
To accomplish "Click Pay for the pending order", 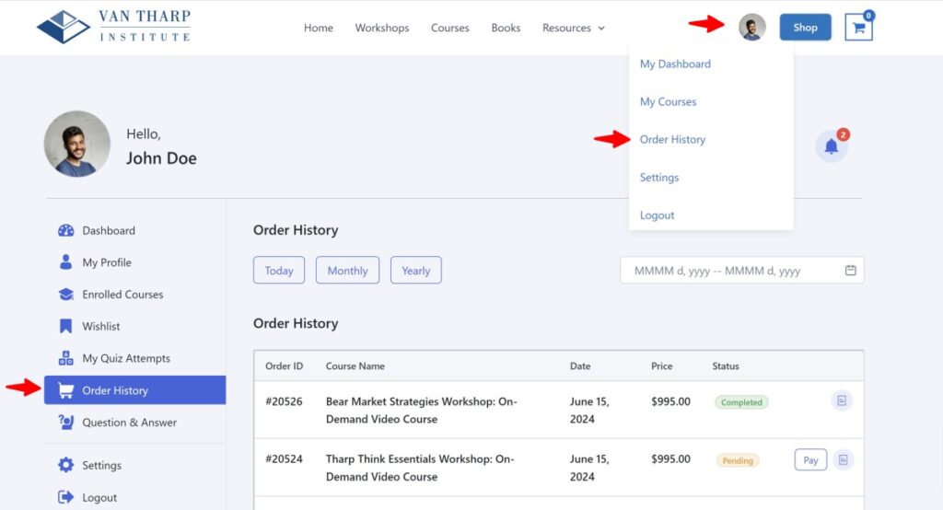I will point(810,460).
